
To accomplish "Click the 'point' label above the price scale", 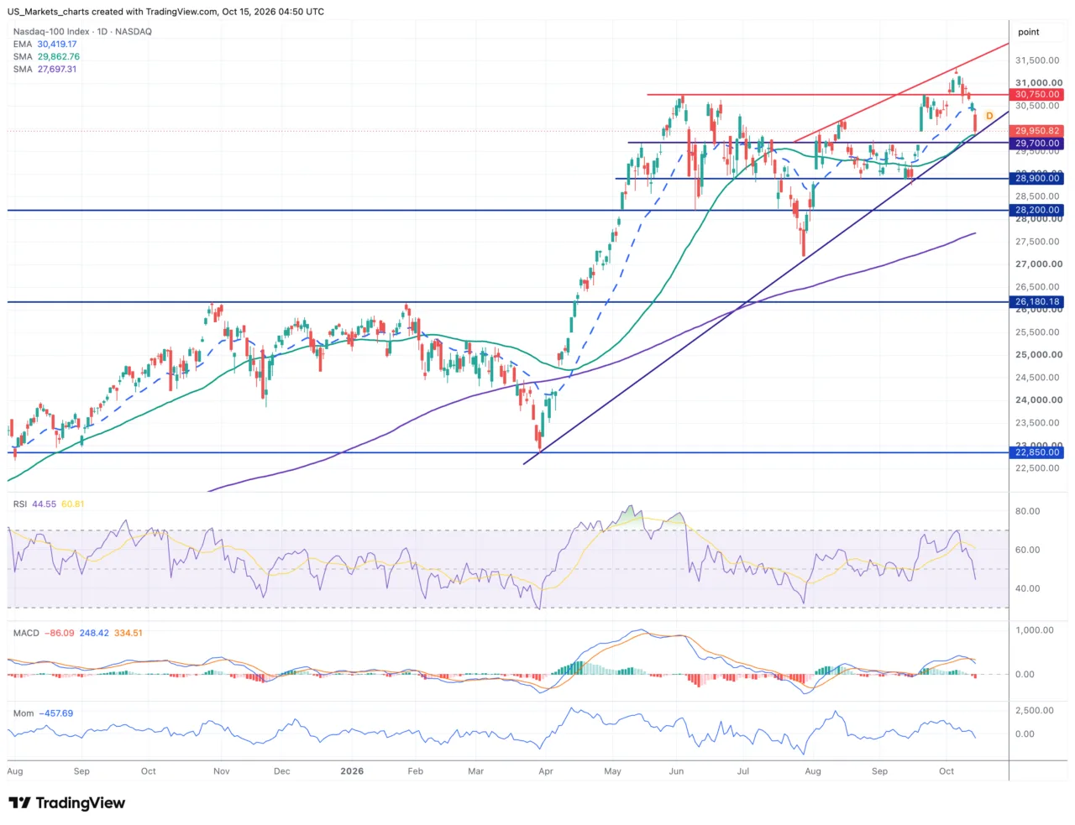I will tap(1029, 32).
